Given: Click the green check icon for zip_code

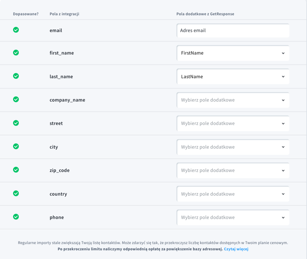Looking at the screenshot, I should point(16,170).
